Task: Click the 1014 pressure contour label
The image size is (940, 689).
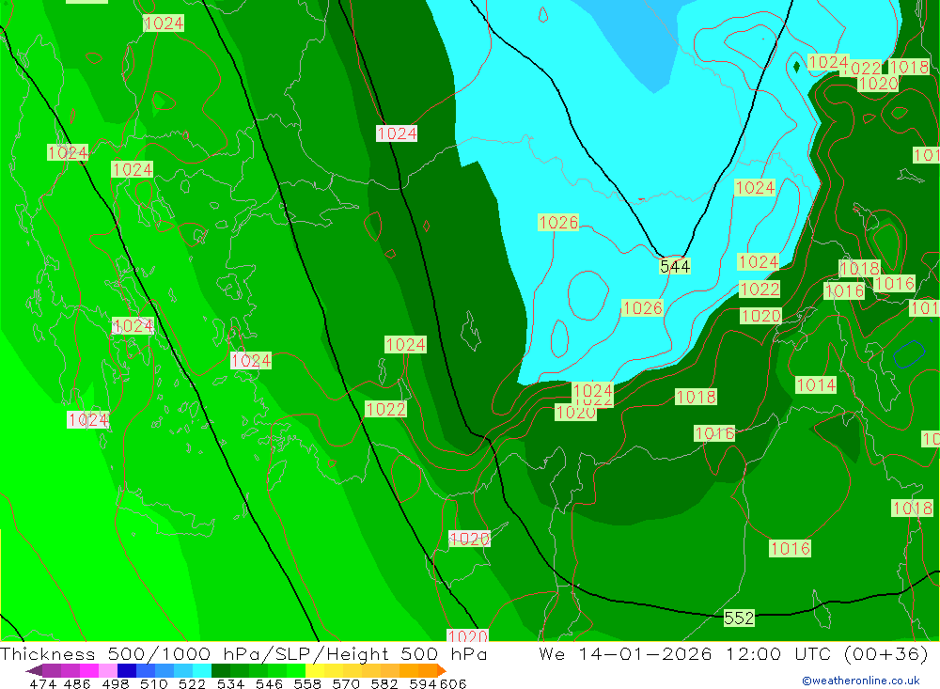Action: pyautogui.click(x=815, y=384)
